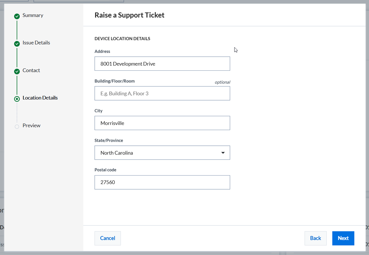Jump to the Contact step
Image resolution: width=369 pixels, height=255 pixels.
pos(31,70)
